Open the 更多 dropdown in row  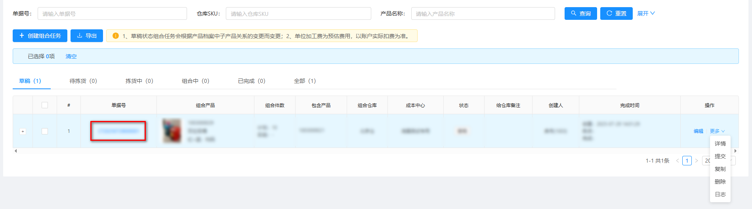click(x=717, y=131)
